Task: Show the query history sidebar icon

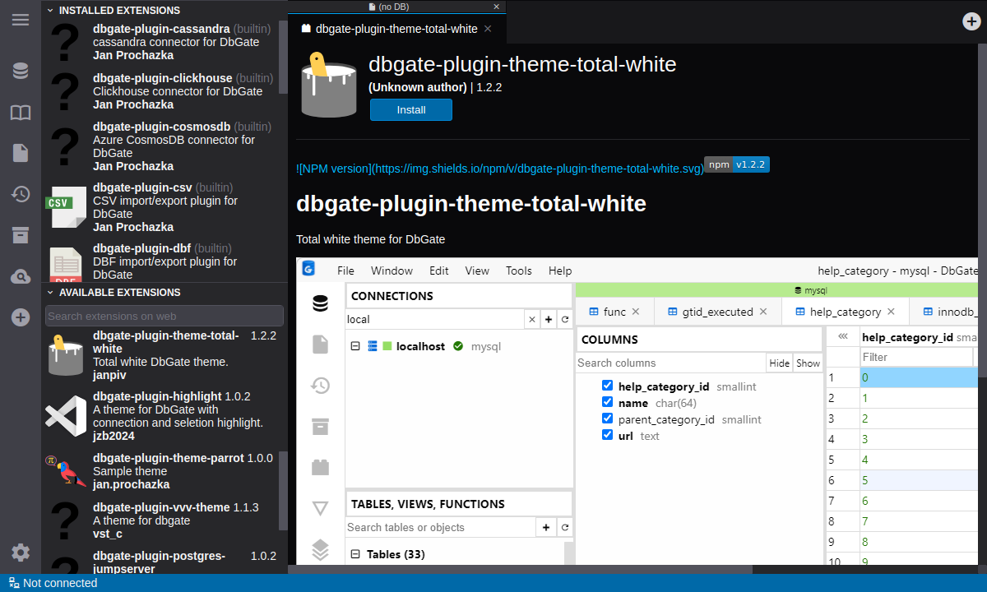Action: 21,194
